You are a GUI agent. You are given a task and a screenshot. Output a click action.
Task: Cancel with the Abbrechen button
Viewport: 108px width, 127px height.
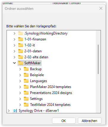[90, 121]
